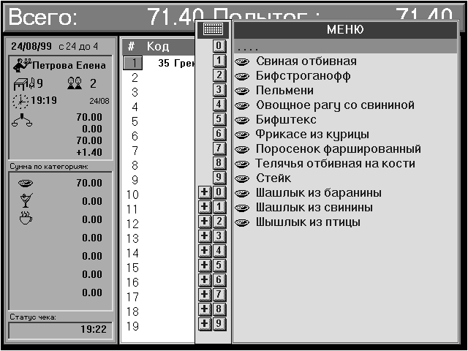The image size is (468, 351).
Task: Click the МЕНЮ title bar
Action: [x=345, y=29]
